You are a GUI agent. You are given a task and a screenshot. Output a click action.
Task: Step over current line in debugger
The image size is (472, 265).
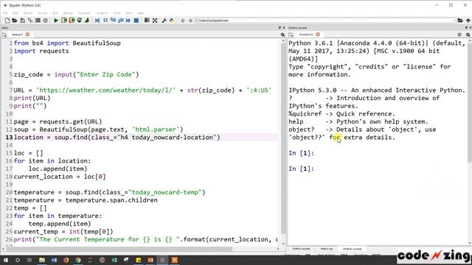pos(105,21)
